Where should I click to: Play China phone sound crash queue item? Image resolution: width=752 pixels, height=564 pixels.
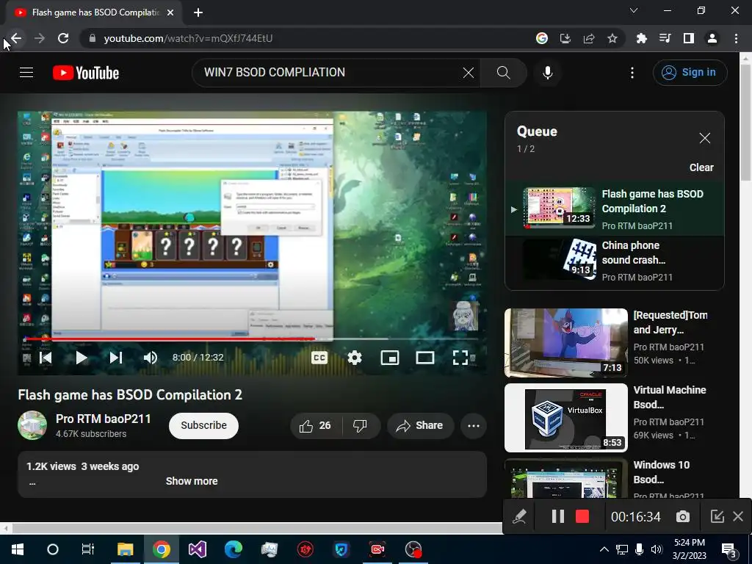click(615, 261)
